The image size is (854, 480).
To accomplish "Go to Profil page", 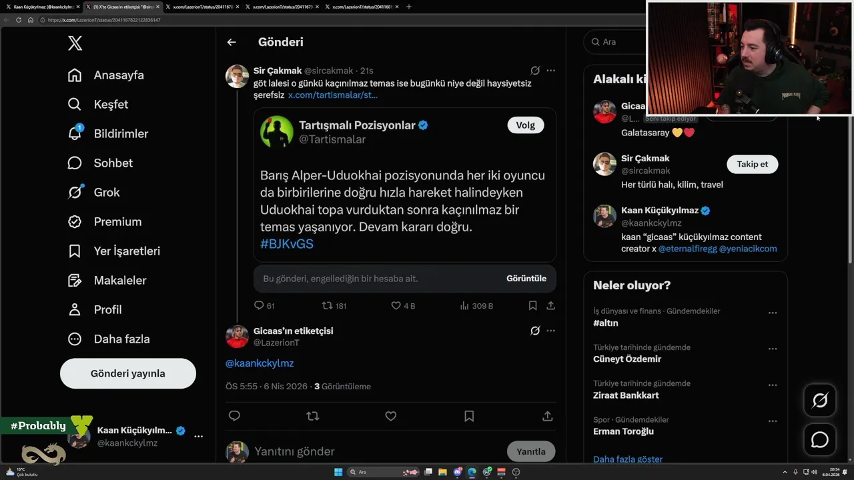I will (95, 310).
